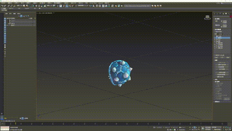Expand the last tree item in Scene Explorer
The height and width of the screenshot is (131, 232).
pos(7,25)
